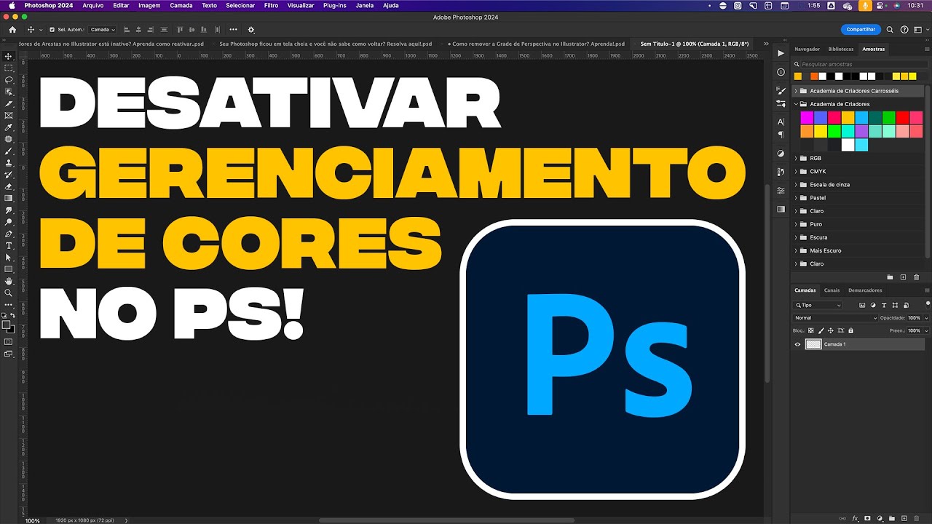
Task: Open the Tipo layer filter dropdown
Action: pos(818,306)
